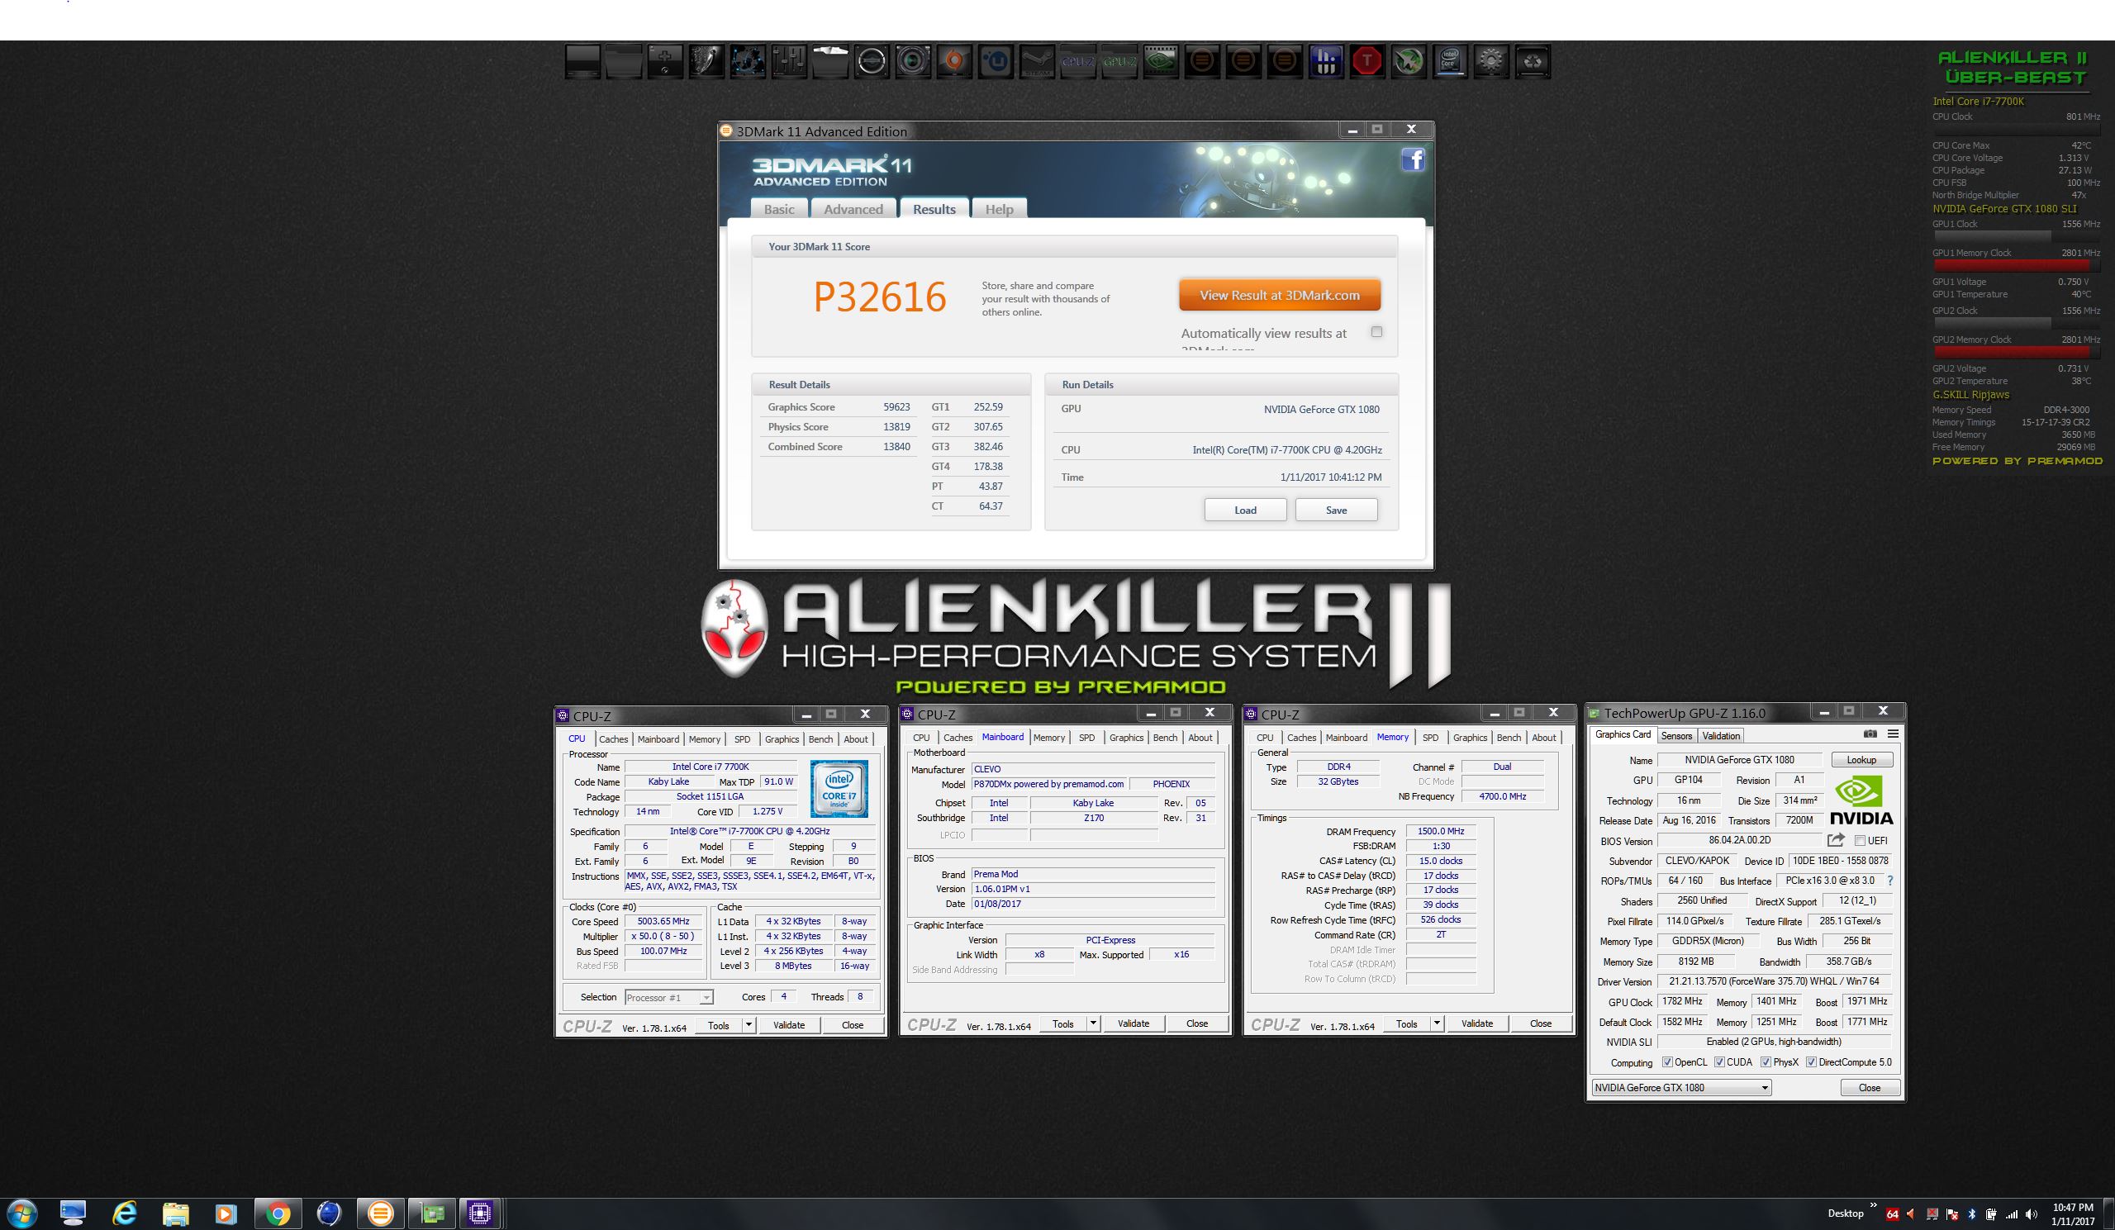
Task: Open the Validation tab in GPU-Z
Action: [x=1721, y=736]
